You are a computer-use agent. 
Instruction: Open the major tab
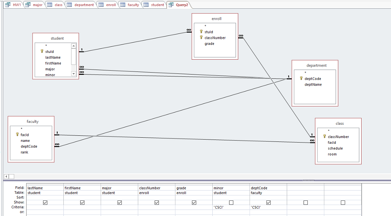tap(34, 5)
